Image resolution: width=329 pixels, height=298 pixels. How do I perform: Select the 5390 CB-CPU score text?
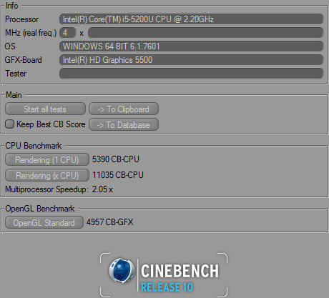click(116, 159)
